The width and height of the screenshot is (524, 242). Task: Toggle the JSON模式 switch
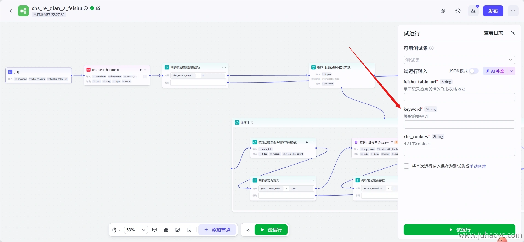[474, 71]
